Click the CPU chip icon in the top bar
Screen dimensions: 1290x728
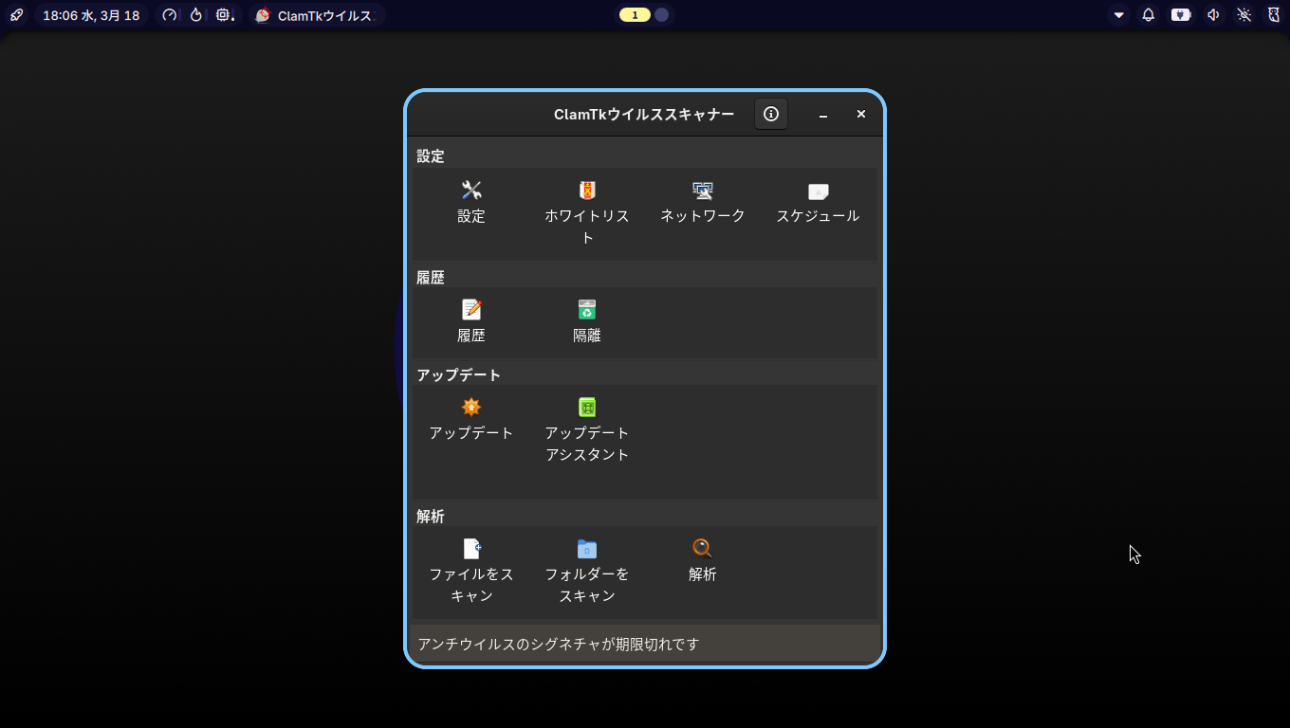coord(225,15)
